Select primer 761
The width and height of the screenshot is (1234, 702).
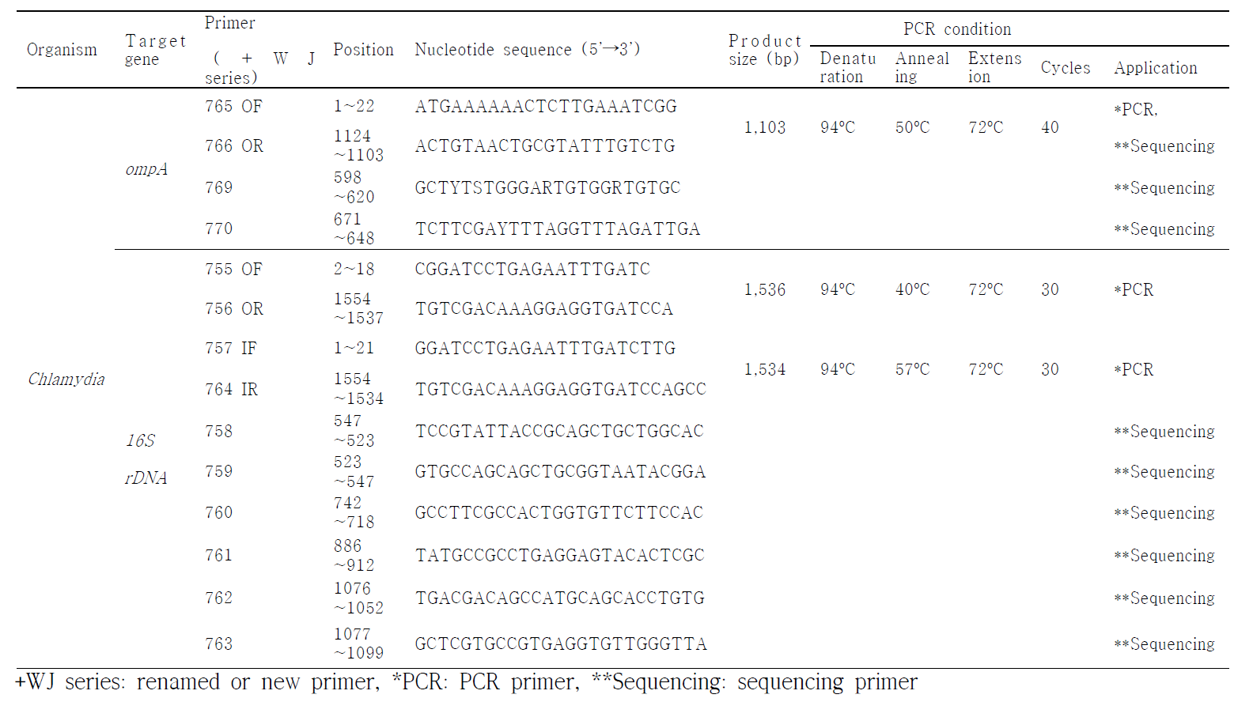218,556
